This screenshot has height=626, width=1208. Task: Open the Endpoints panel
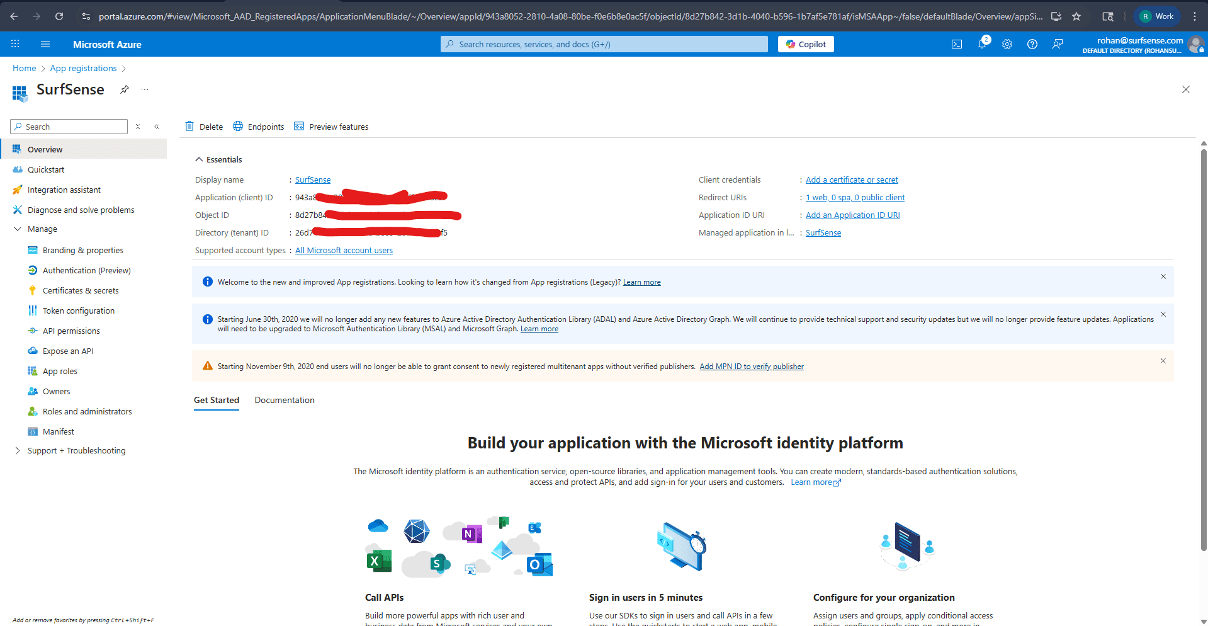pos(258,127)
